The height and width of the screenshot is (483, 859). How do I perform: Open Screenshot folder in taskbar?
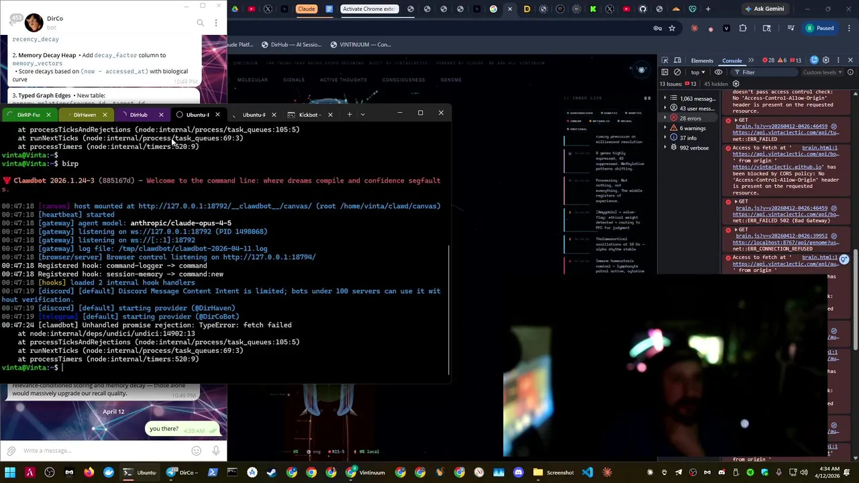click(x=554, y=472)
